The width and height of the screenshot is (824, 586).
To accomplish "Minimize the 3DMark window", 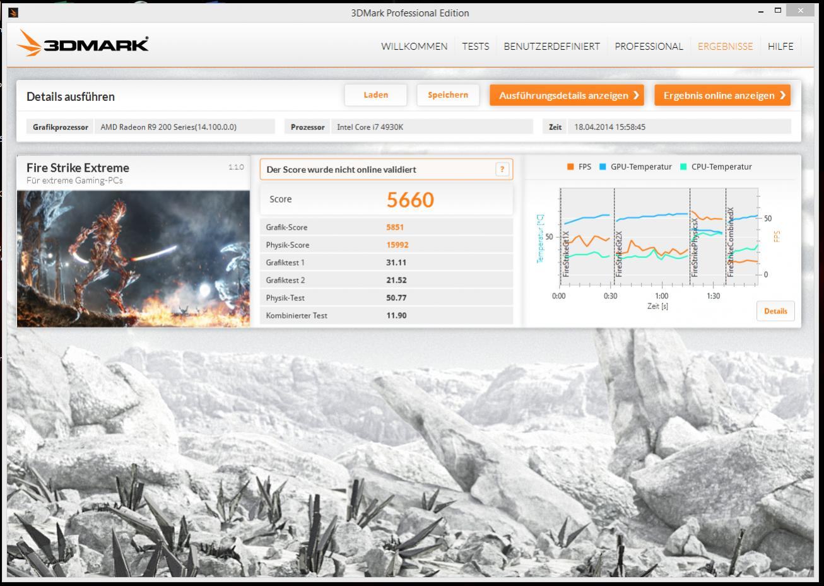I will [x=762, y=11].
